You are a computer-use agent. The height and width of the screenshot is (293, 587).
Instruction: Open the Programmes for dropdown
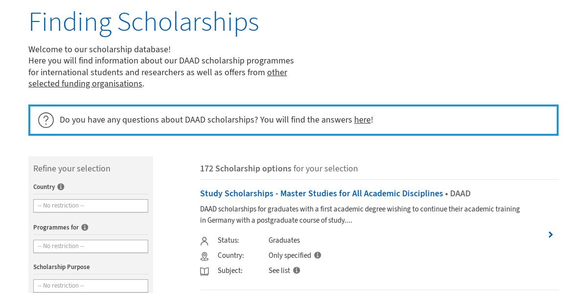click(x=90, y=246)
